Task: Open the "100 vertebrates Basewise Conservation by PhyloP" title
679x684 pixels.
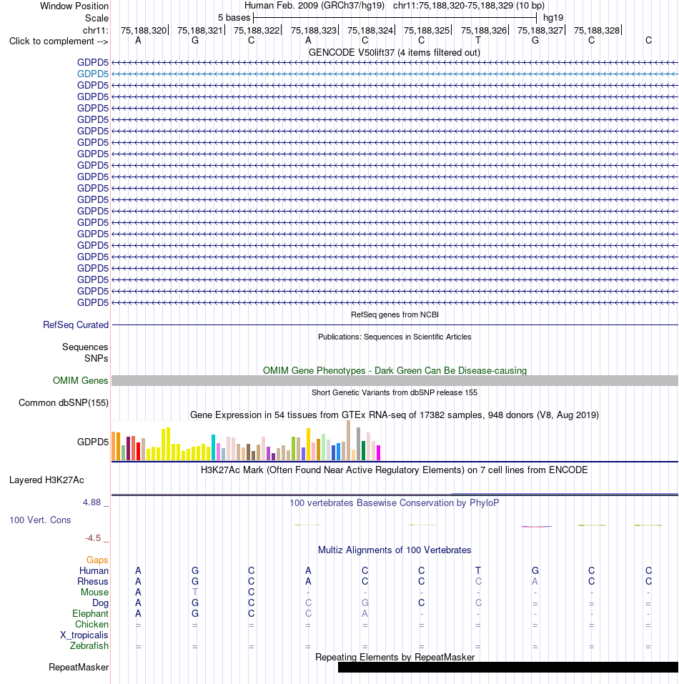Action: [x=395, y=503]
